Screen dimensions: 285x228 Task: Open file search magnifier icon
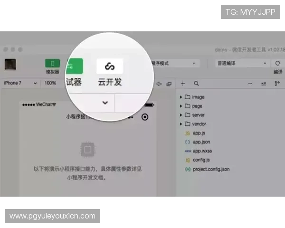[196, 84]
